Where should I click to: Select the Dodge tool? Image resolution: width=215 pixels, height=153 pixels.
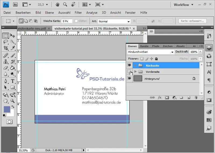pyautogui.click(x=13, y=74)
